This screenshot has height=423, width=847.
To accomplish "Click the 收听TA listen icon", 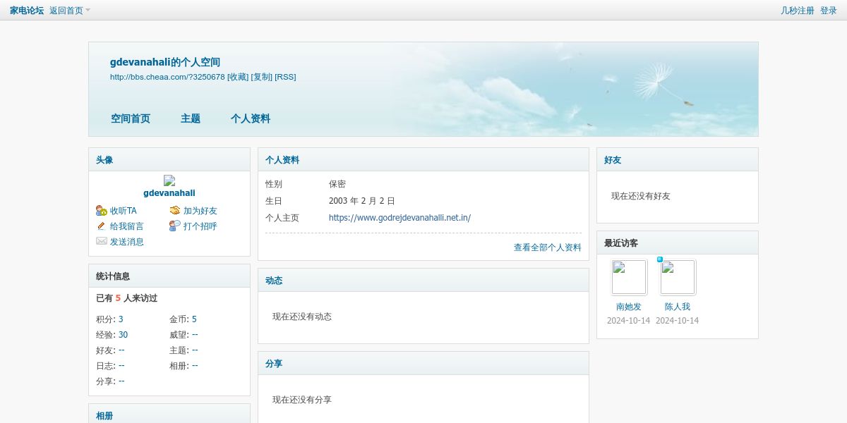I will point(102,211).
